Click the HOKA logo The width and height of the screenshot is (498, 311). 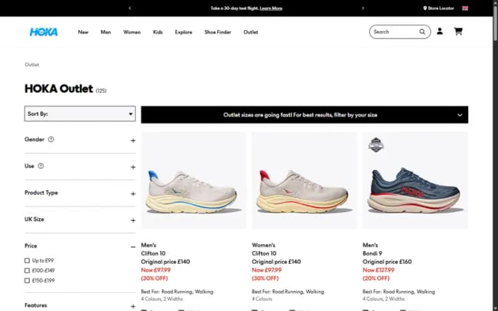pos(44,32)
